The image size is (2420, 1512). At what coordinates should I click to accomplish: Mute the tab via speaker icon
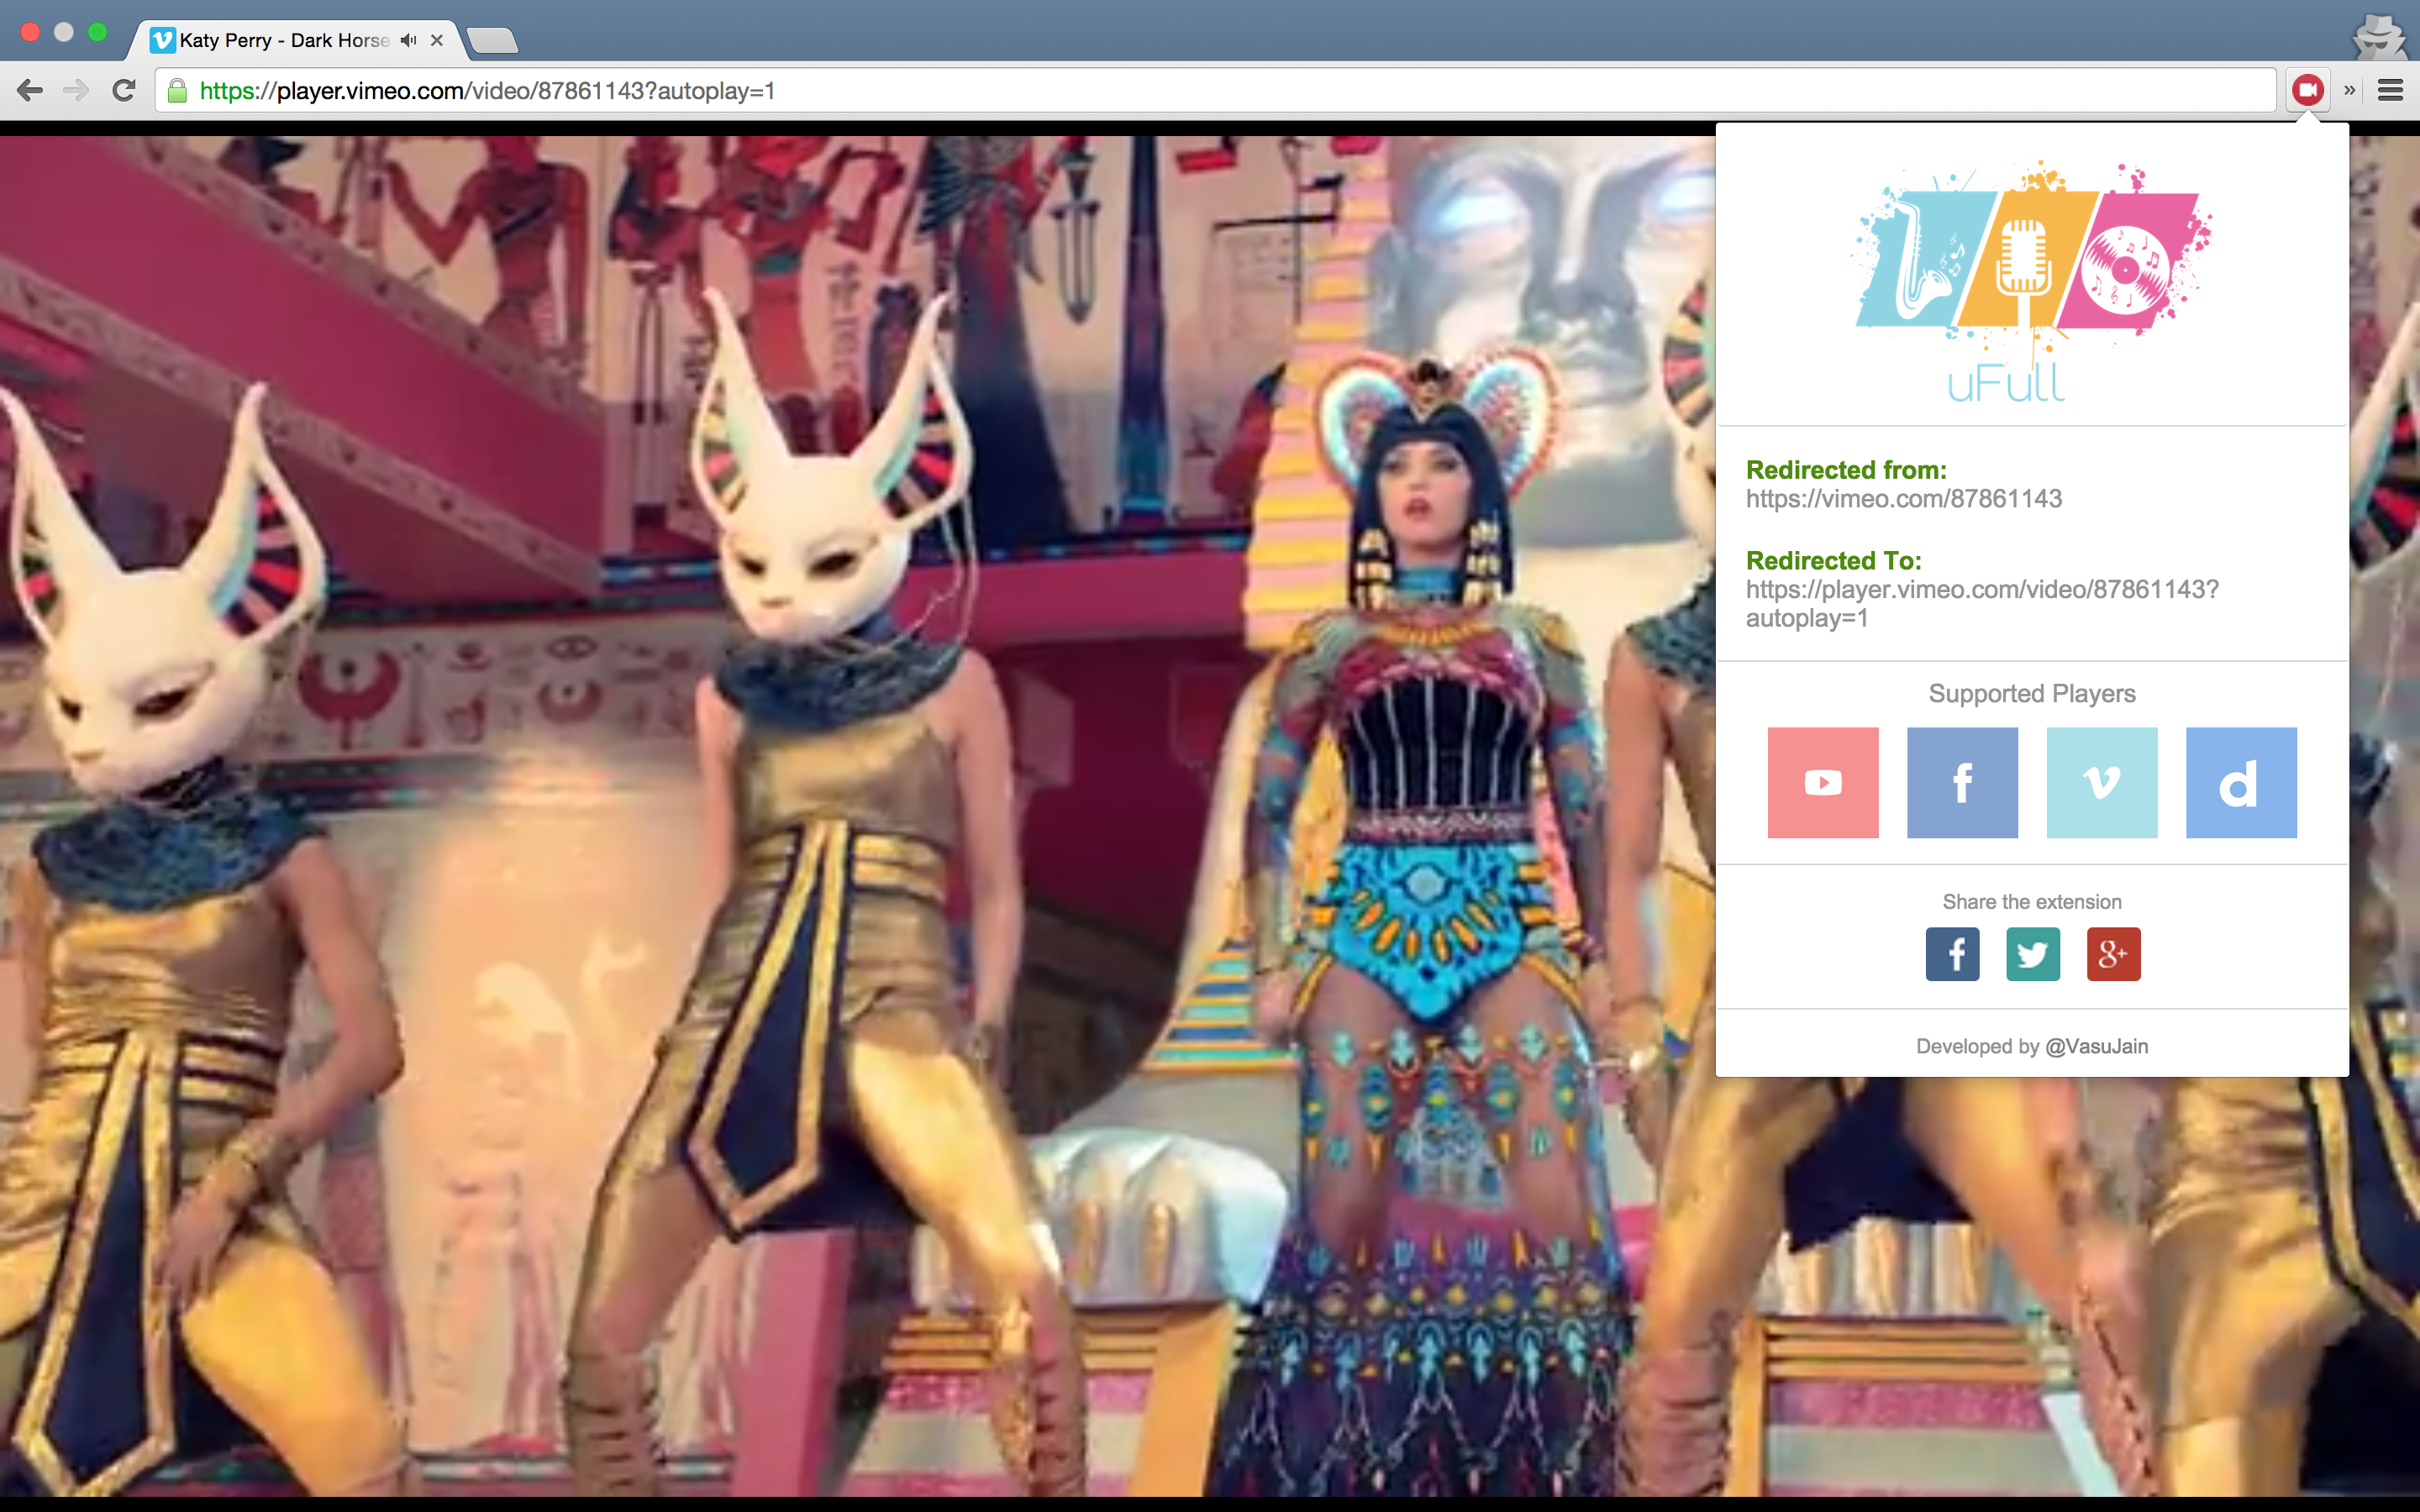[x=408, y=40]
